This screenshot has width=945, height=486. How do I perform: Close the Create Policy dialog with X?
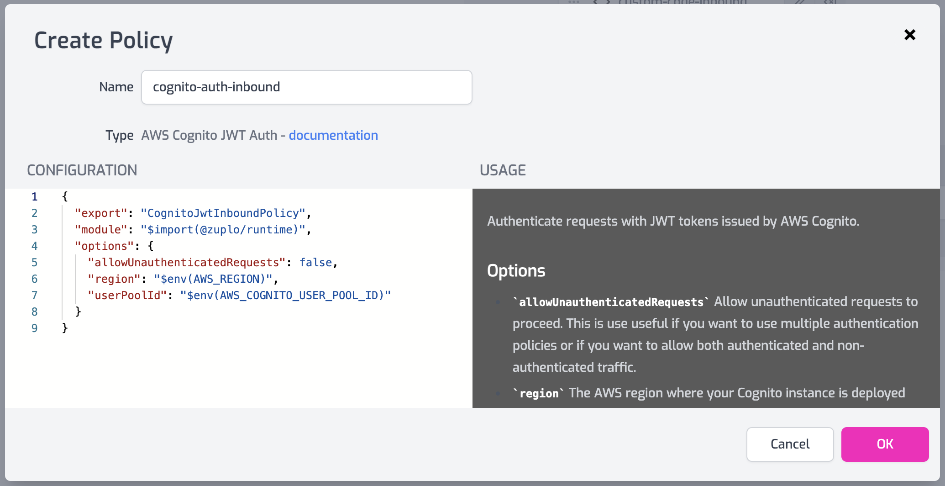[909, 35]
